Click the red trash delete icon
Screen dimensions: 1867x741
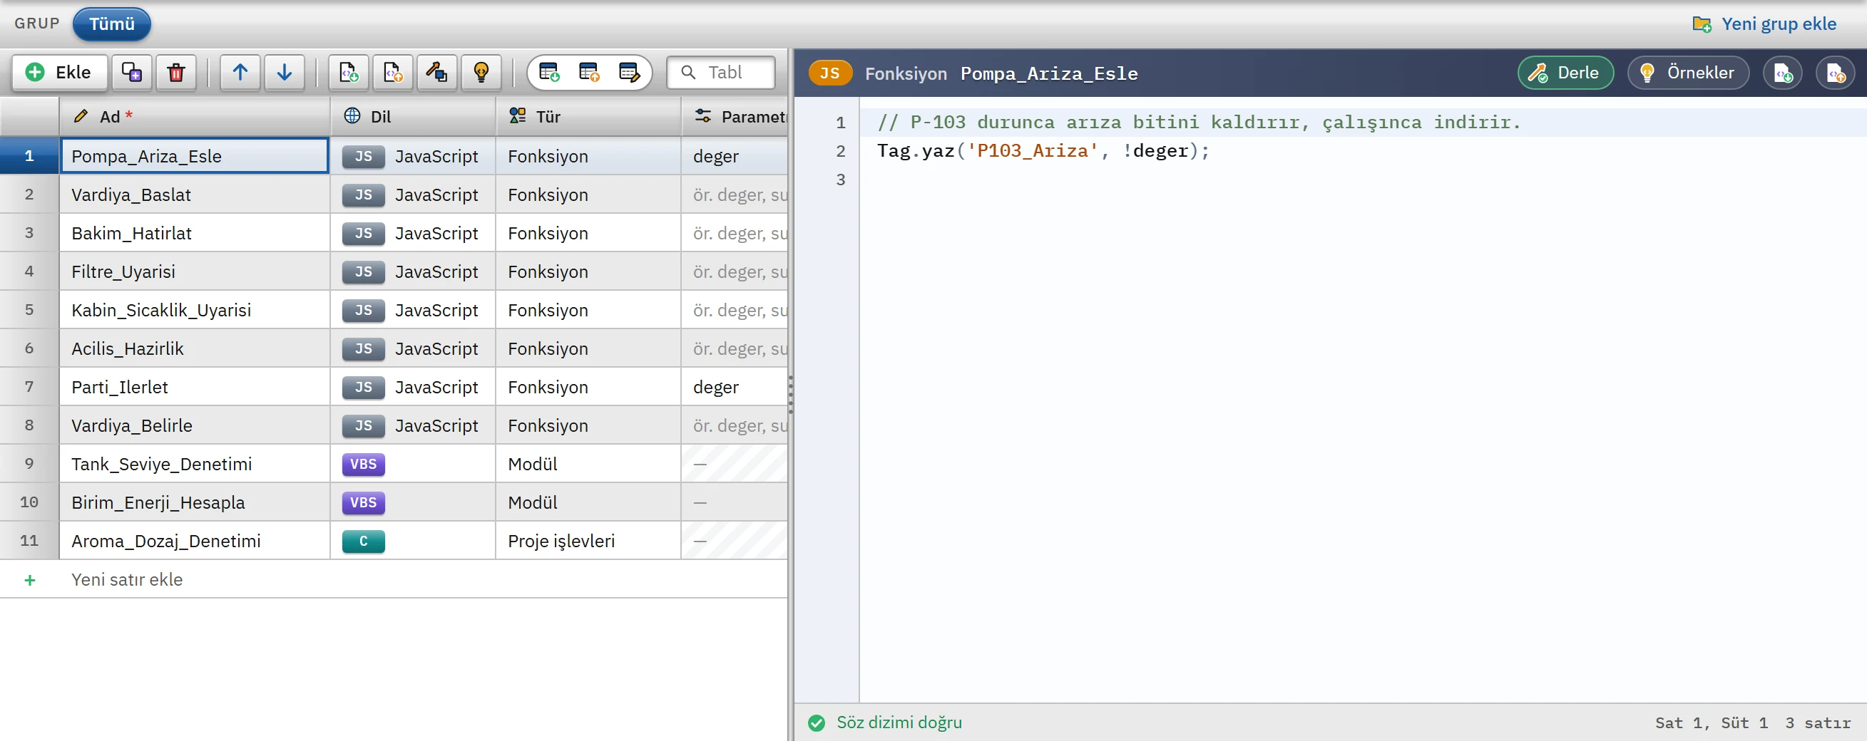[x=176, y=73]
